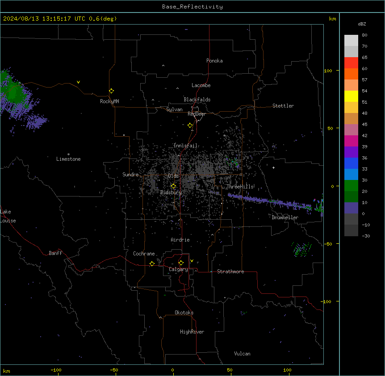This screenshot has height=376, width=385.
Task: Click the Innisfail label
Action: [x=185, y=146]
